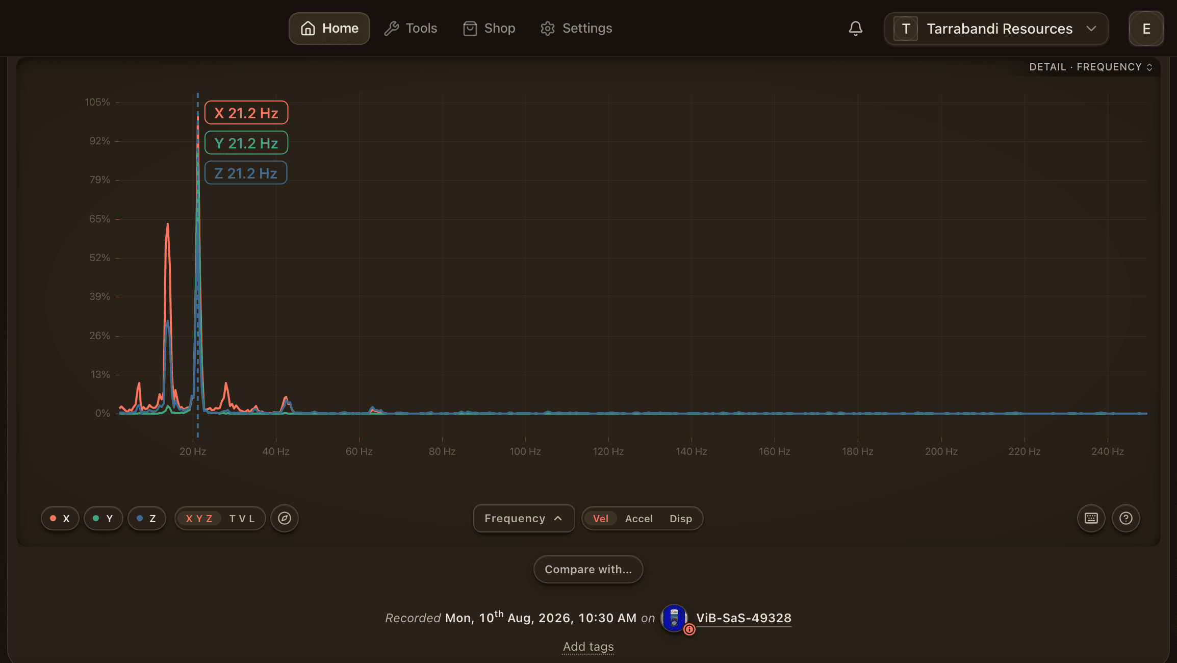
Task: Click the ViB-SaS-49328 device avatar
Action: (674, 618)
